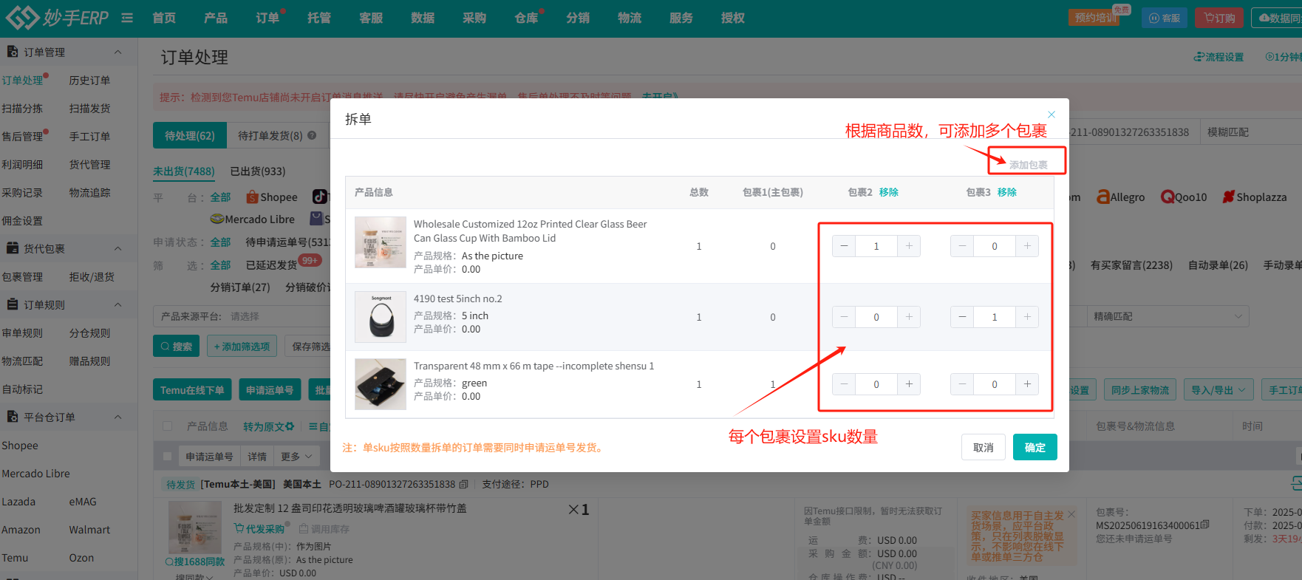
Task: Filter by Shoplazza platform
Action: (1255, 197)
